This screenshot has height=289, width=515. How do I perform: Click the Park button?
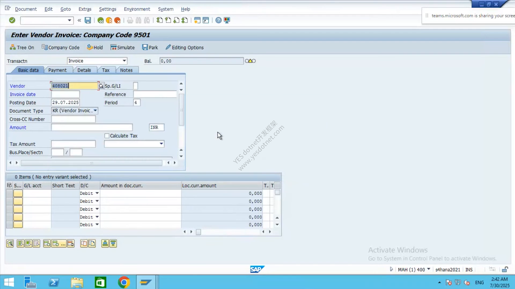click(x=150, y=47)
